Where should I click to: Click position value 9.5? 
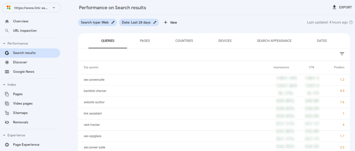tap(342, 91)
